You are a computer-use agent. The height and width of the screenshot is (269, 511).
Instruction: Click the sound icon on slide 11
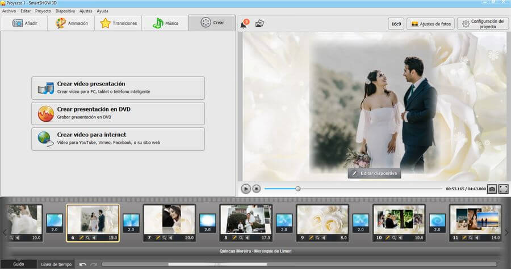click(477, 238)
